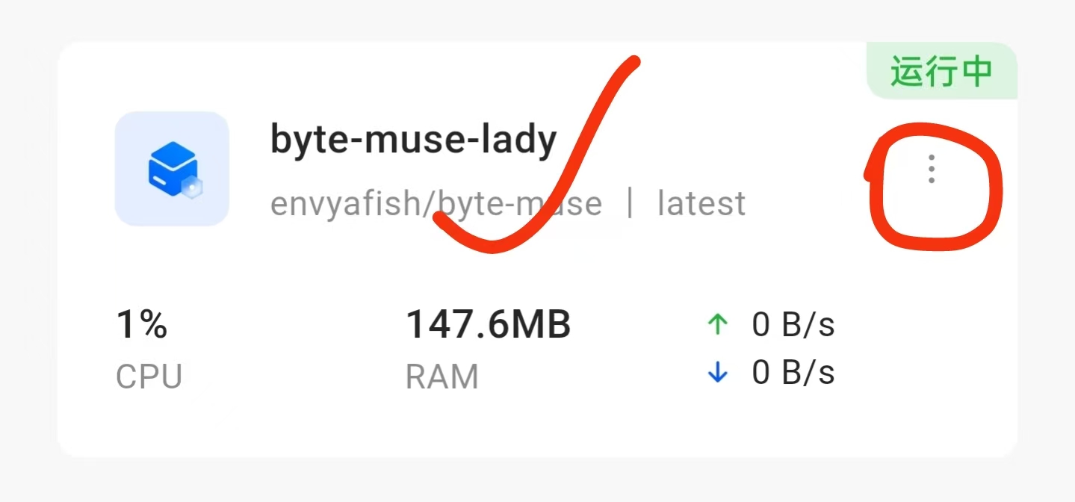
Task: Click the download speed 0 B/s reading
Action: coord(793,373)
